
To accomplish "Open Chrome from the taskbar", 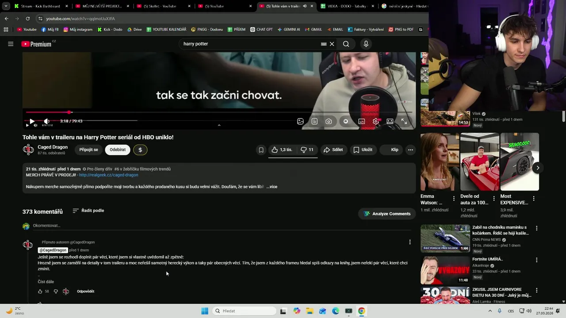I will [362, 311].
